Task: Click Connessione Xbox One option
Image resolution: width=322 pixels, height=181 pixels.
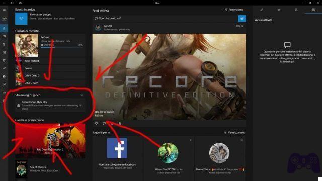Action: (x=50, y=105)
